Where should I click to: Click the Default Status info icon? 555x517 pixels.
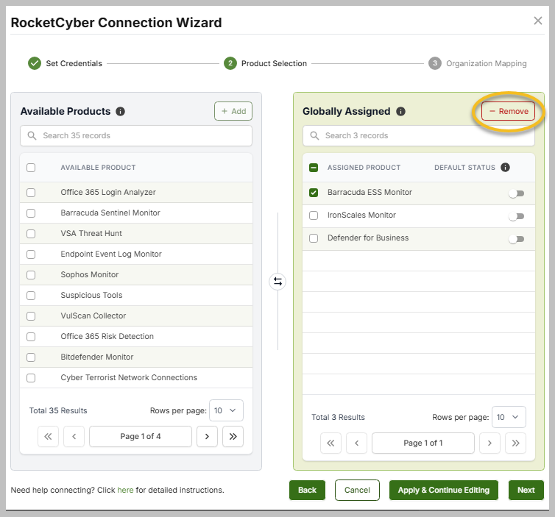505,168
